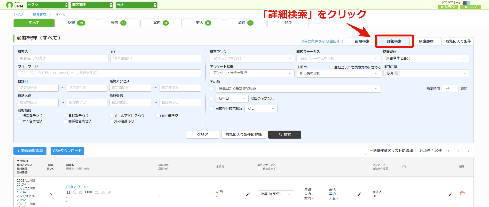
Task: Open 分析 dropdown in top bar
Action: click(x=136, y=5)
